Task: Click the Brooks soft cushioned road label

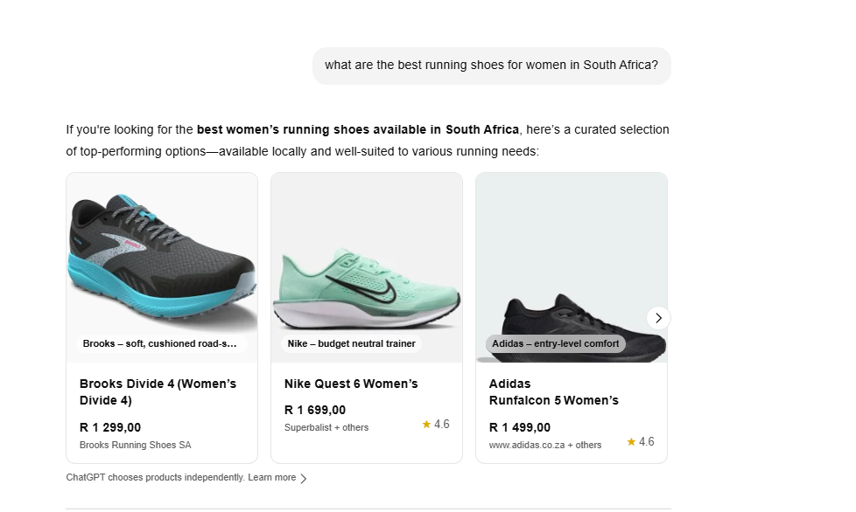Action: click(x=160, y=343)
